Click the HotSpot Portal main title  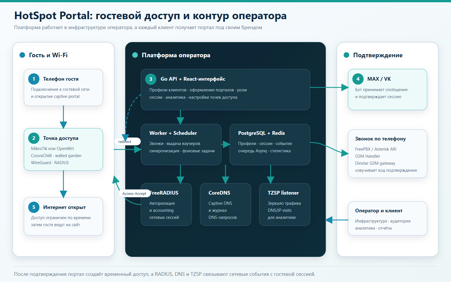(150, 16)
